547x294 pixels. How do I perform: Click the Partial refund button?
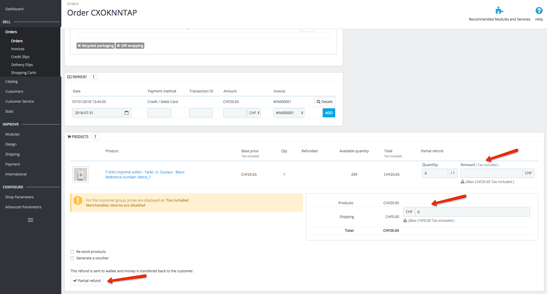[87, 281]
